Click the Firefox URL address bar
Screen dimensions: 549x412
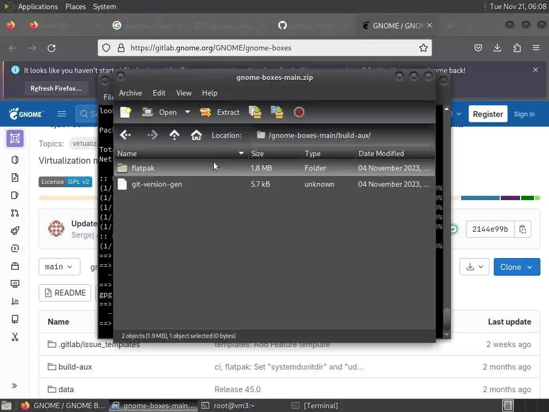click(x=266, y=48)
